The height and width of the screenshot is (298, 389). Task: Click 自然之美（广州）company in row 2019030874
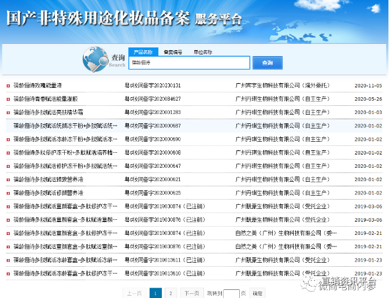(286, 233)
